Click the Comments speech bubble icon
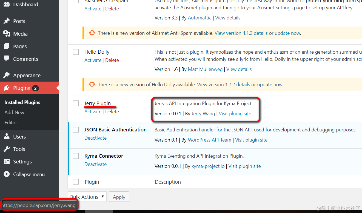Viewport: 362px width, 213px height. [x=7, y=59]
